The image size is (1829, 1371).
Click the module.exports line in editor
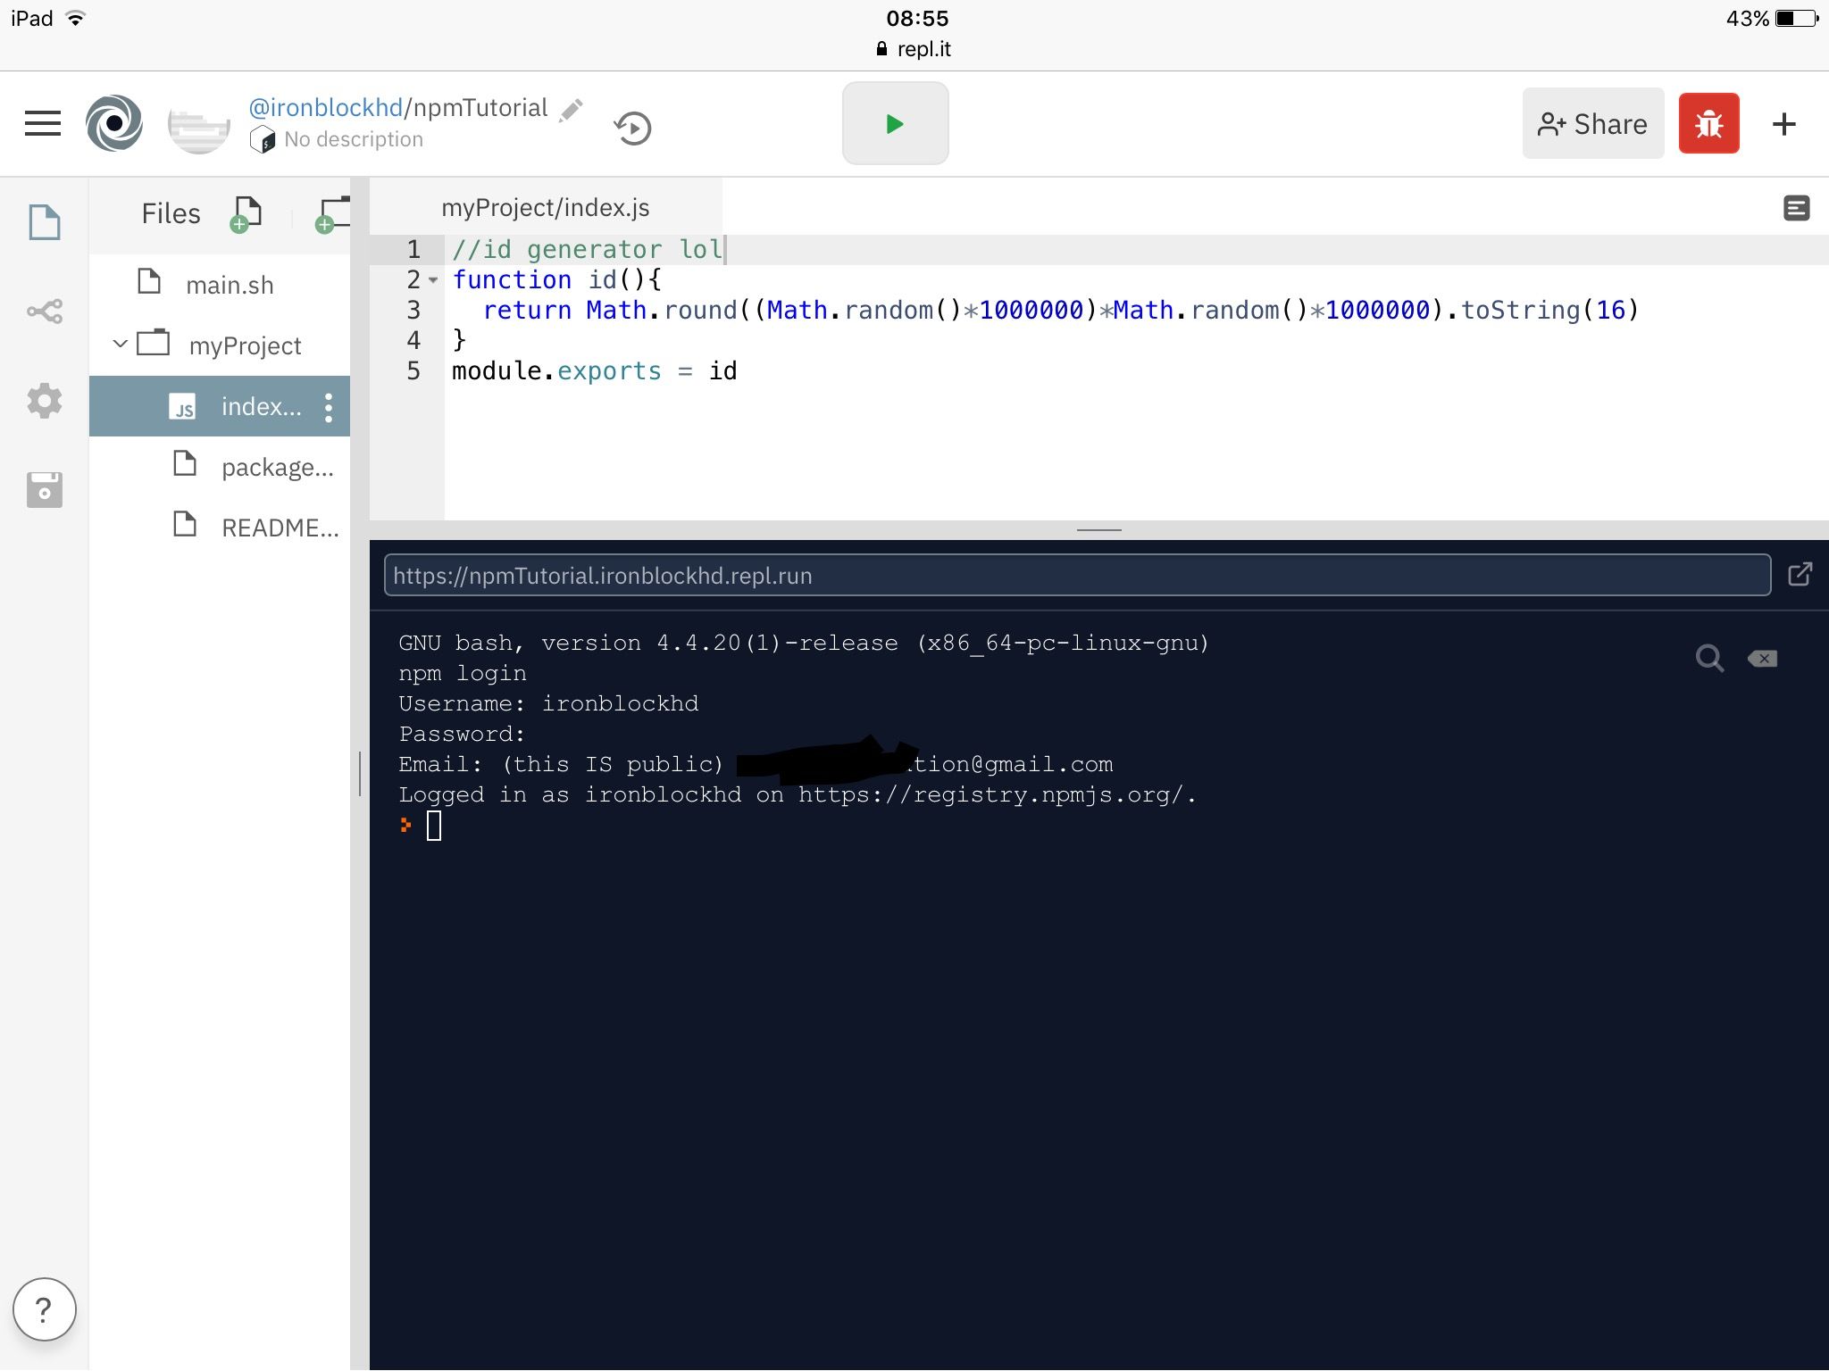click(595, 370)
